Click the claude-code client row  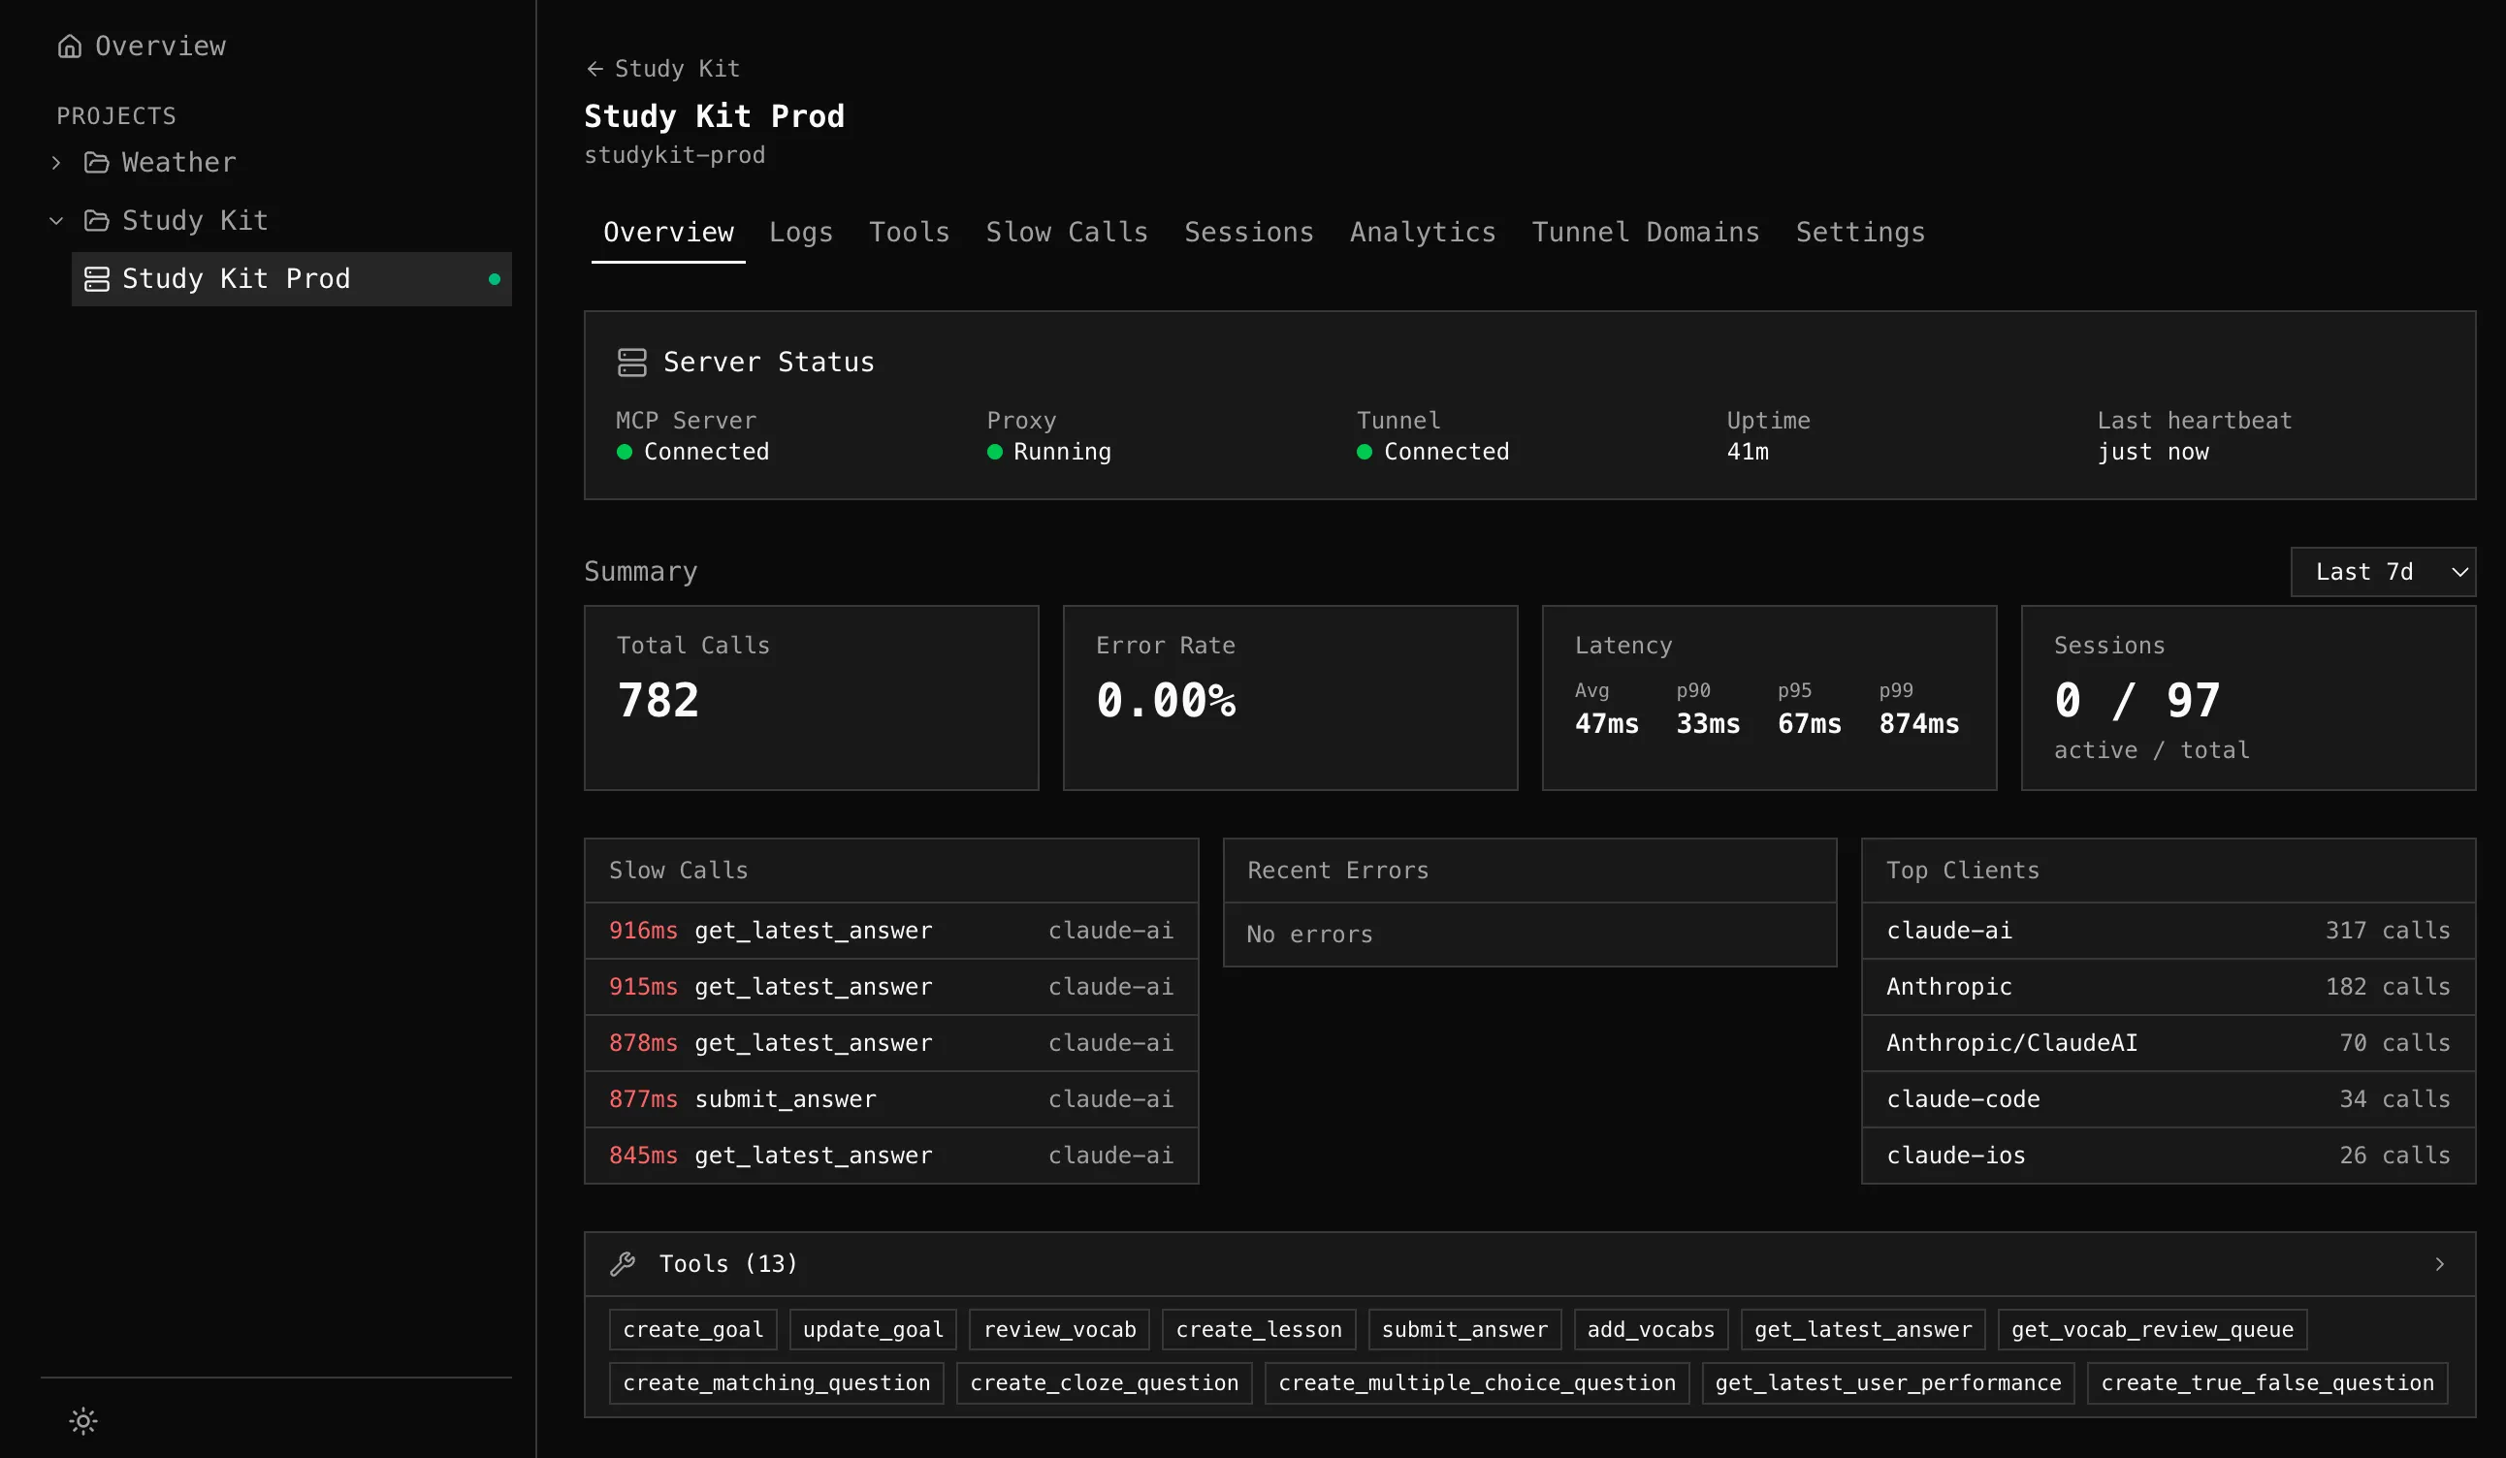[2168, 1099]
